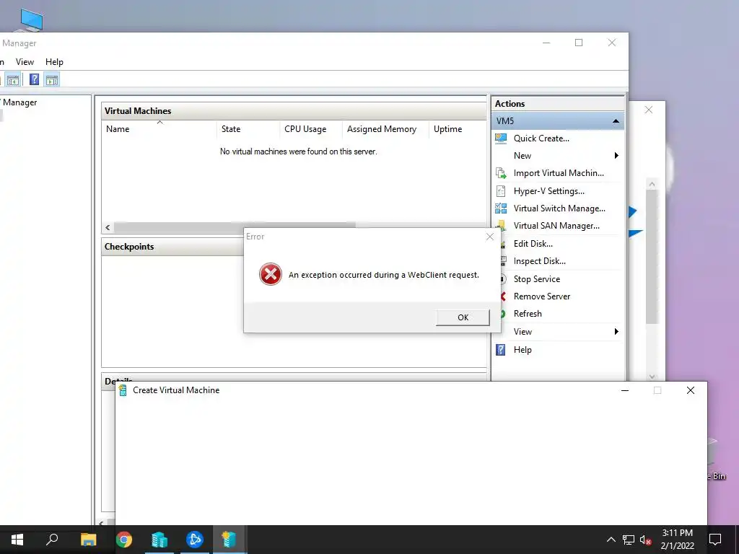Click left arrow of Virtual Machines scrollbar
The width and height of the screenshot is (739, 554).
(x=108, y=227)
